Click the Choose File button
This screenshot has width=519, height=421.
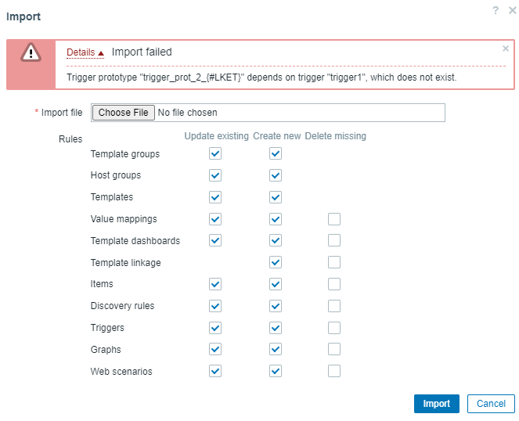point(124,113)
